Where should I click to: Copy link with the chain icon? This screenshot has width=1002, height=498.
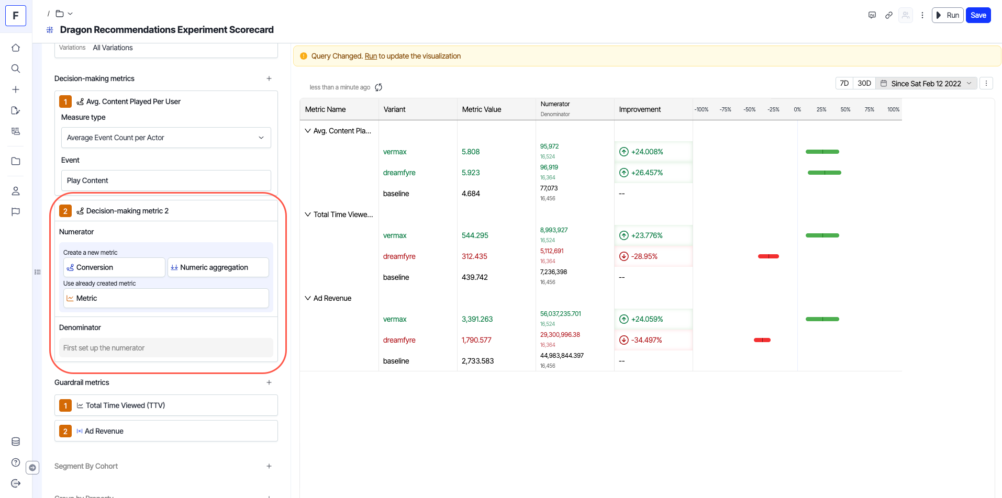coord(889,15)
